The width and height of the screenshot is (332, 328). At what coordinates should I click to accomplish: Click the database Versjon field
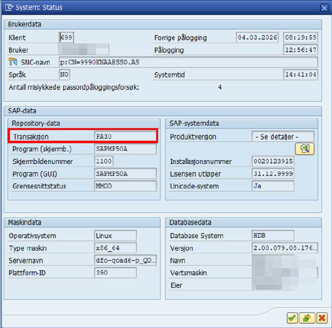[x=285, y=248]
